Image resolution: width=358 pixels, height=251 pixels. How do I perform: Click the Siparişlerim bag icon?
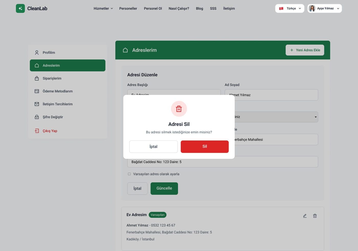[37, 78]
